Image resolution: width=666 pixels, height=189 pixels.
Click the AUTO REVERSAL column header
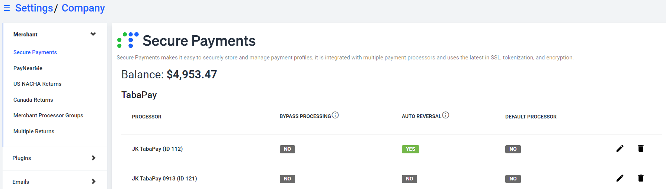click(x=421, y=117)
